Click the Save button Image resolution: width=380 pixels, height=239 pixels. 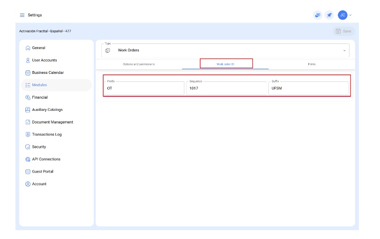pyautogui.click(x=343, y=31)
